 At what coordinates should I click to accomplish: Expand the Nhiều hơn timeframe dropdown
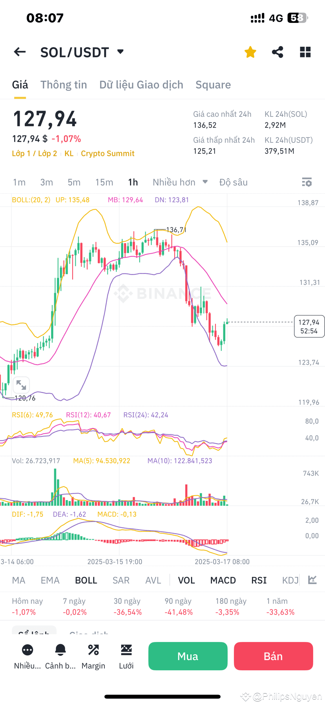[x=180, y=182]
